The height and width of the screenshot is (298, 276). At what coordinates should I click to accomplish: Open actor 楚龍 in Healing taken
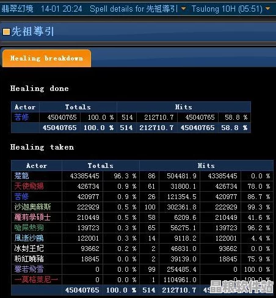click(x=21, y=176)
